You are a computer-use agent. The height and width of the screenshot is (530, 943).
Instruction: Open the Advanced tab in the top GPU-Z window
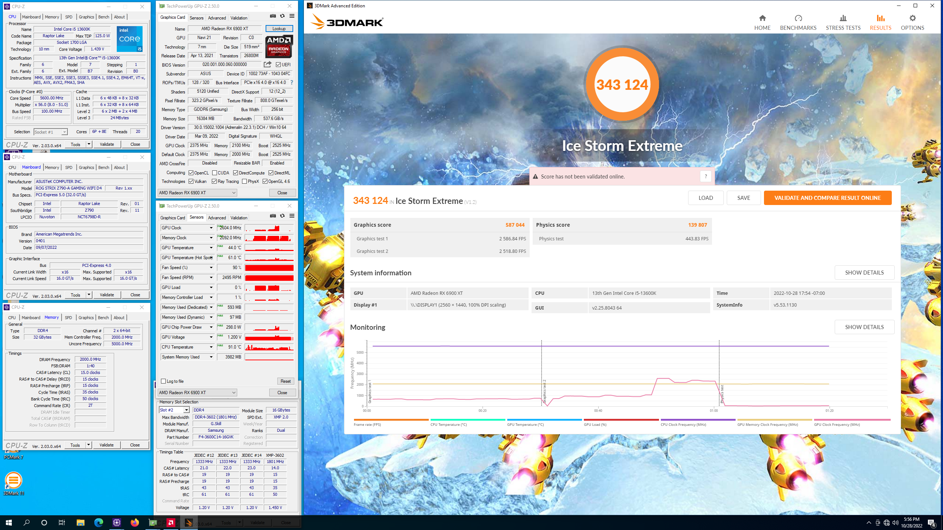click(217, 18)
